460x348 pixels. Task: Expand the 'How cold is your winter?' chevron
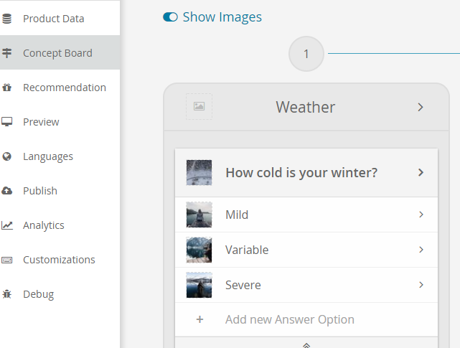coord(421,173)
